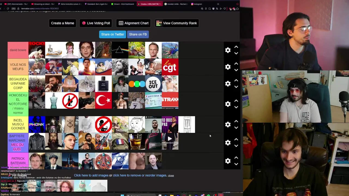The width and height of the screenshot is (349, 196).
Task: Open settings gear for BEGAUDEAU/INFAME CORP tier
Action: [x=228, y=84]
